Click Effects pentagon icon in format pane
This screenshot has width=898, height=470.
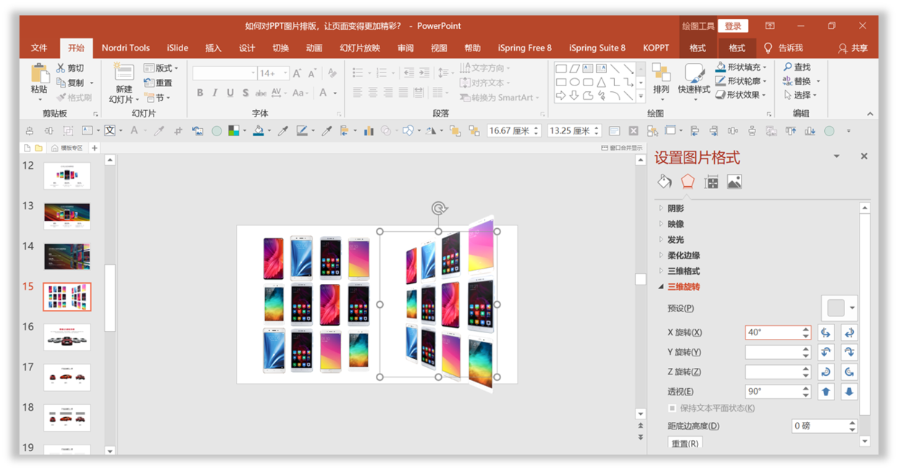[687, 182]
